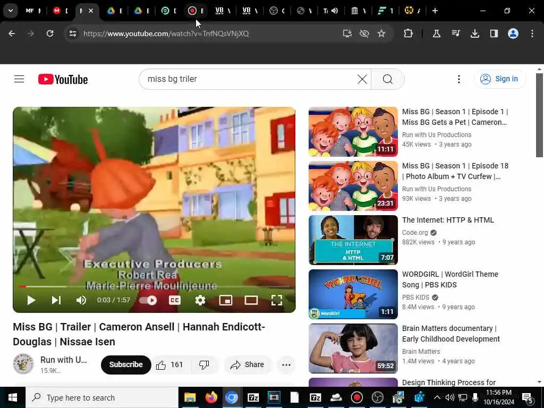Open video player settings gear
Screen dimensions: 544x408
[200, 300]
